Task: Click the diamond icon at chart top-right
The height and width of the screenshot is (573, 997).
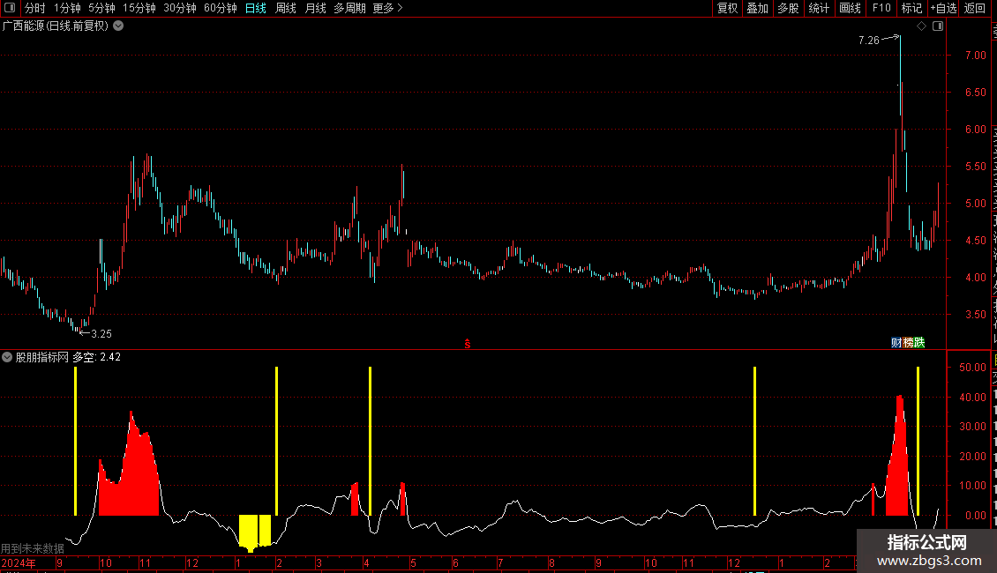Action: pyautogui.click(x=921, y=26)
